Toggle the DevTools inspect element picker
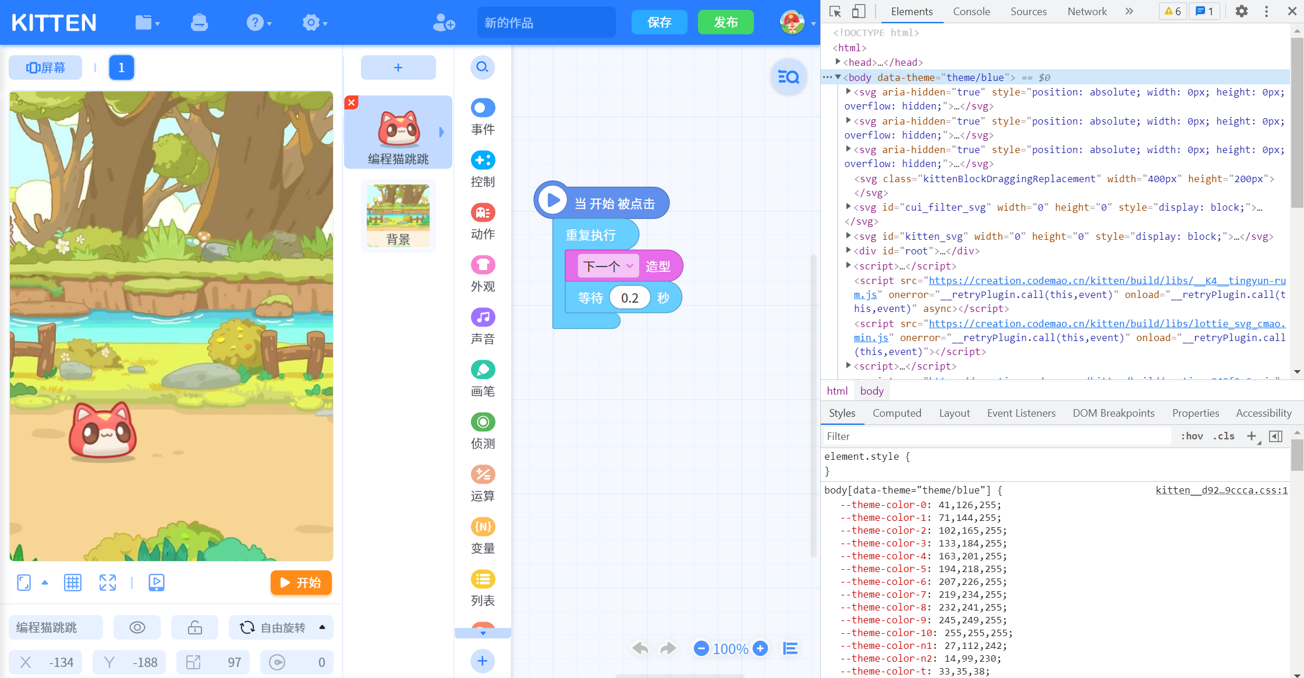This screenshot has width=1304, height=678. tap(835, 12)
